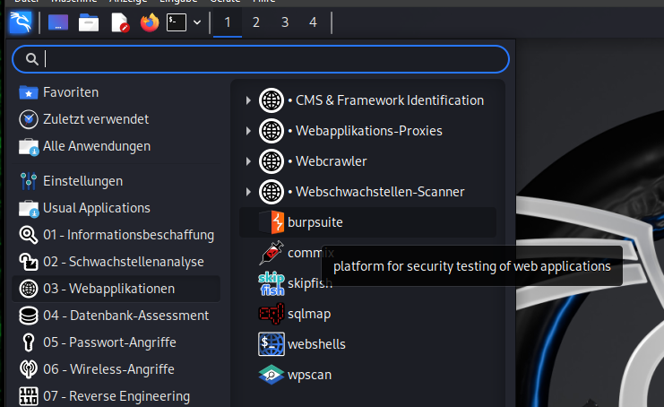Image resolution: width=664 pixels, height=407 pixels.
Task: Click the Reverse Engineering binary icon
Action: coord(29,396)
